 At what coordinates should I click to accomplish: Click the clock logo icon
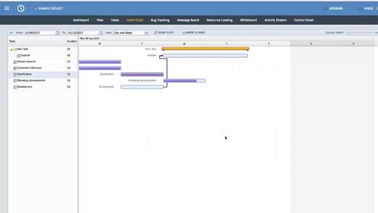pyautogui.click(x=21, y=8)
